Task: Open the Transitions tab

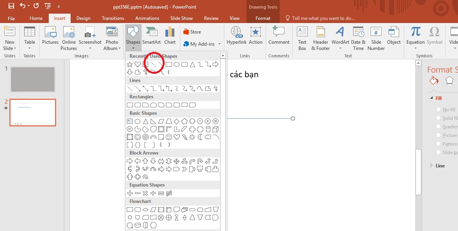Action: tap(113, 18)
